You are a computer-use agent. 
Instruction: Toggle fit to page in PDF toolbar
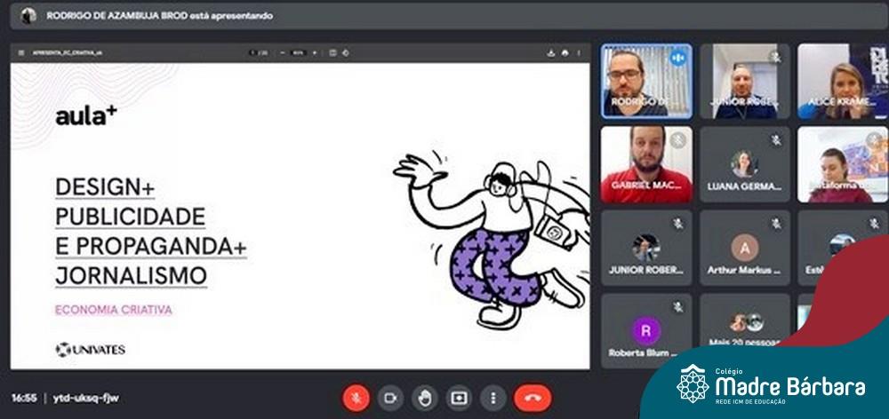(x=332, y=52)
